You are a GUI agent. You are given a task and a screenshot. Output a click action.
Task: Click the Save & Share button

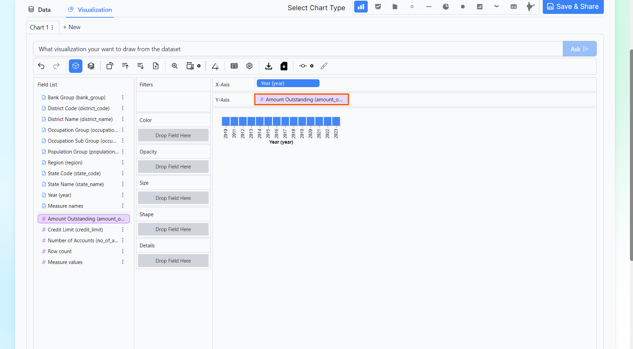click(x=573, y=7)
